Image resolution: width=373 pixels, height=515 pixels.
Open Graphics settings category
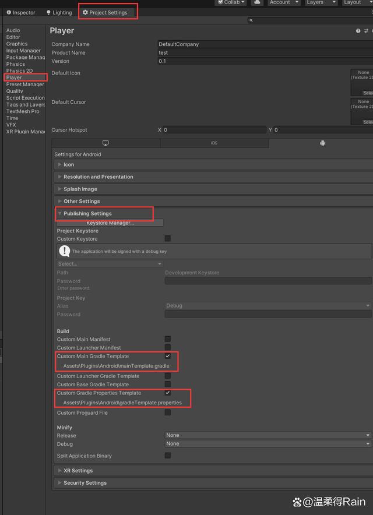[x=17, y=44]
